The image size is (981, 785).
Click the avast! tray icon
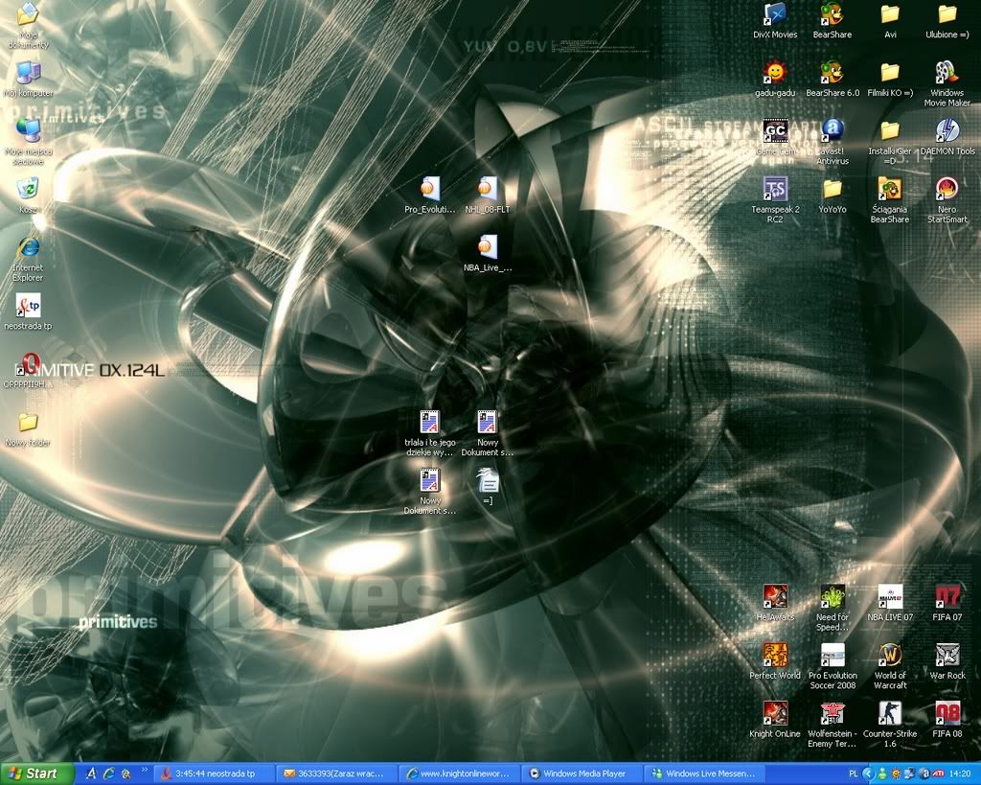coord(924,774)
